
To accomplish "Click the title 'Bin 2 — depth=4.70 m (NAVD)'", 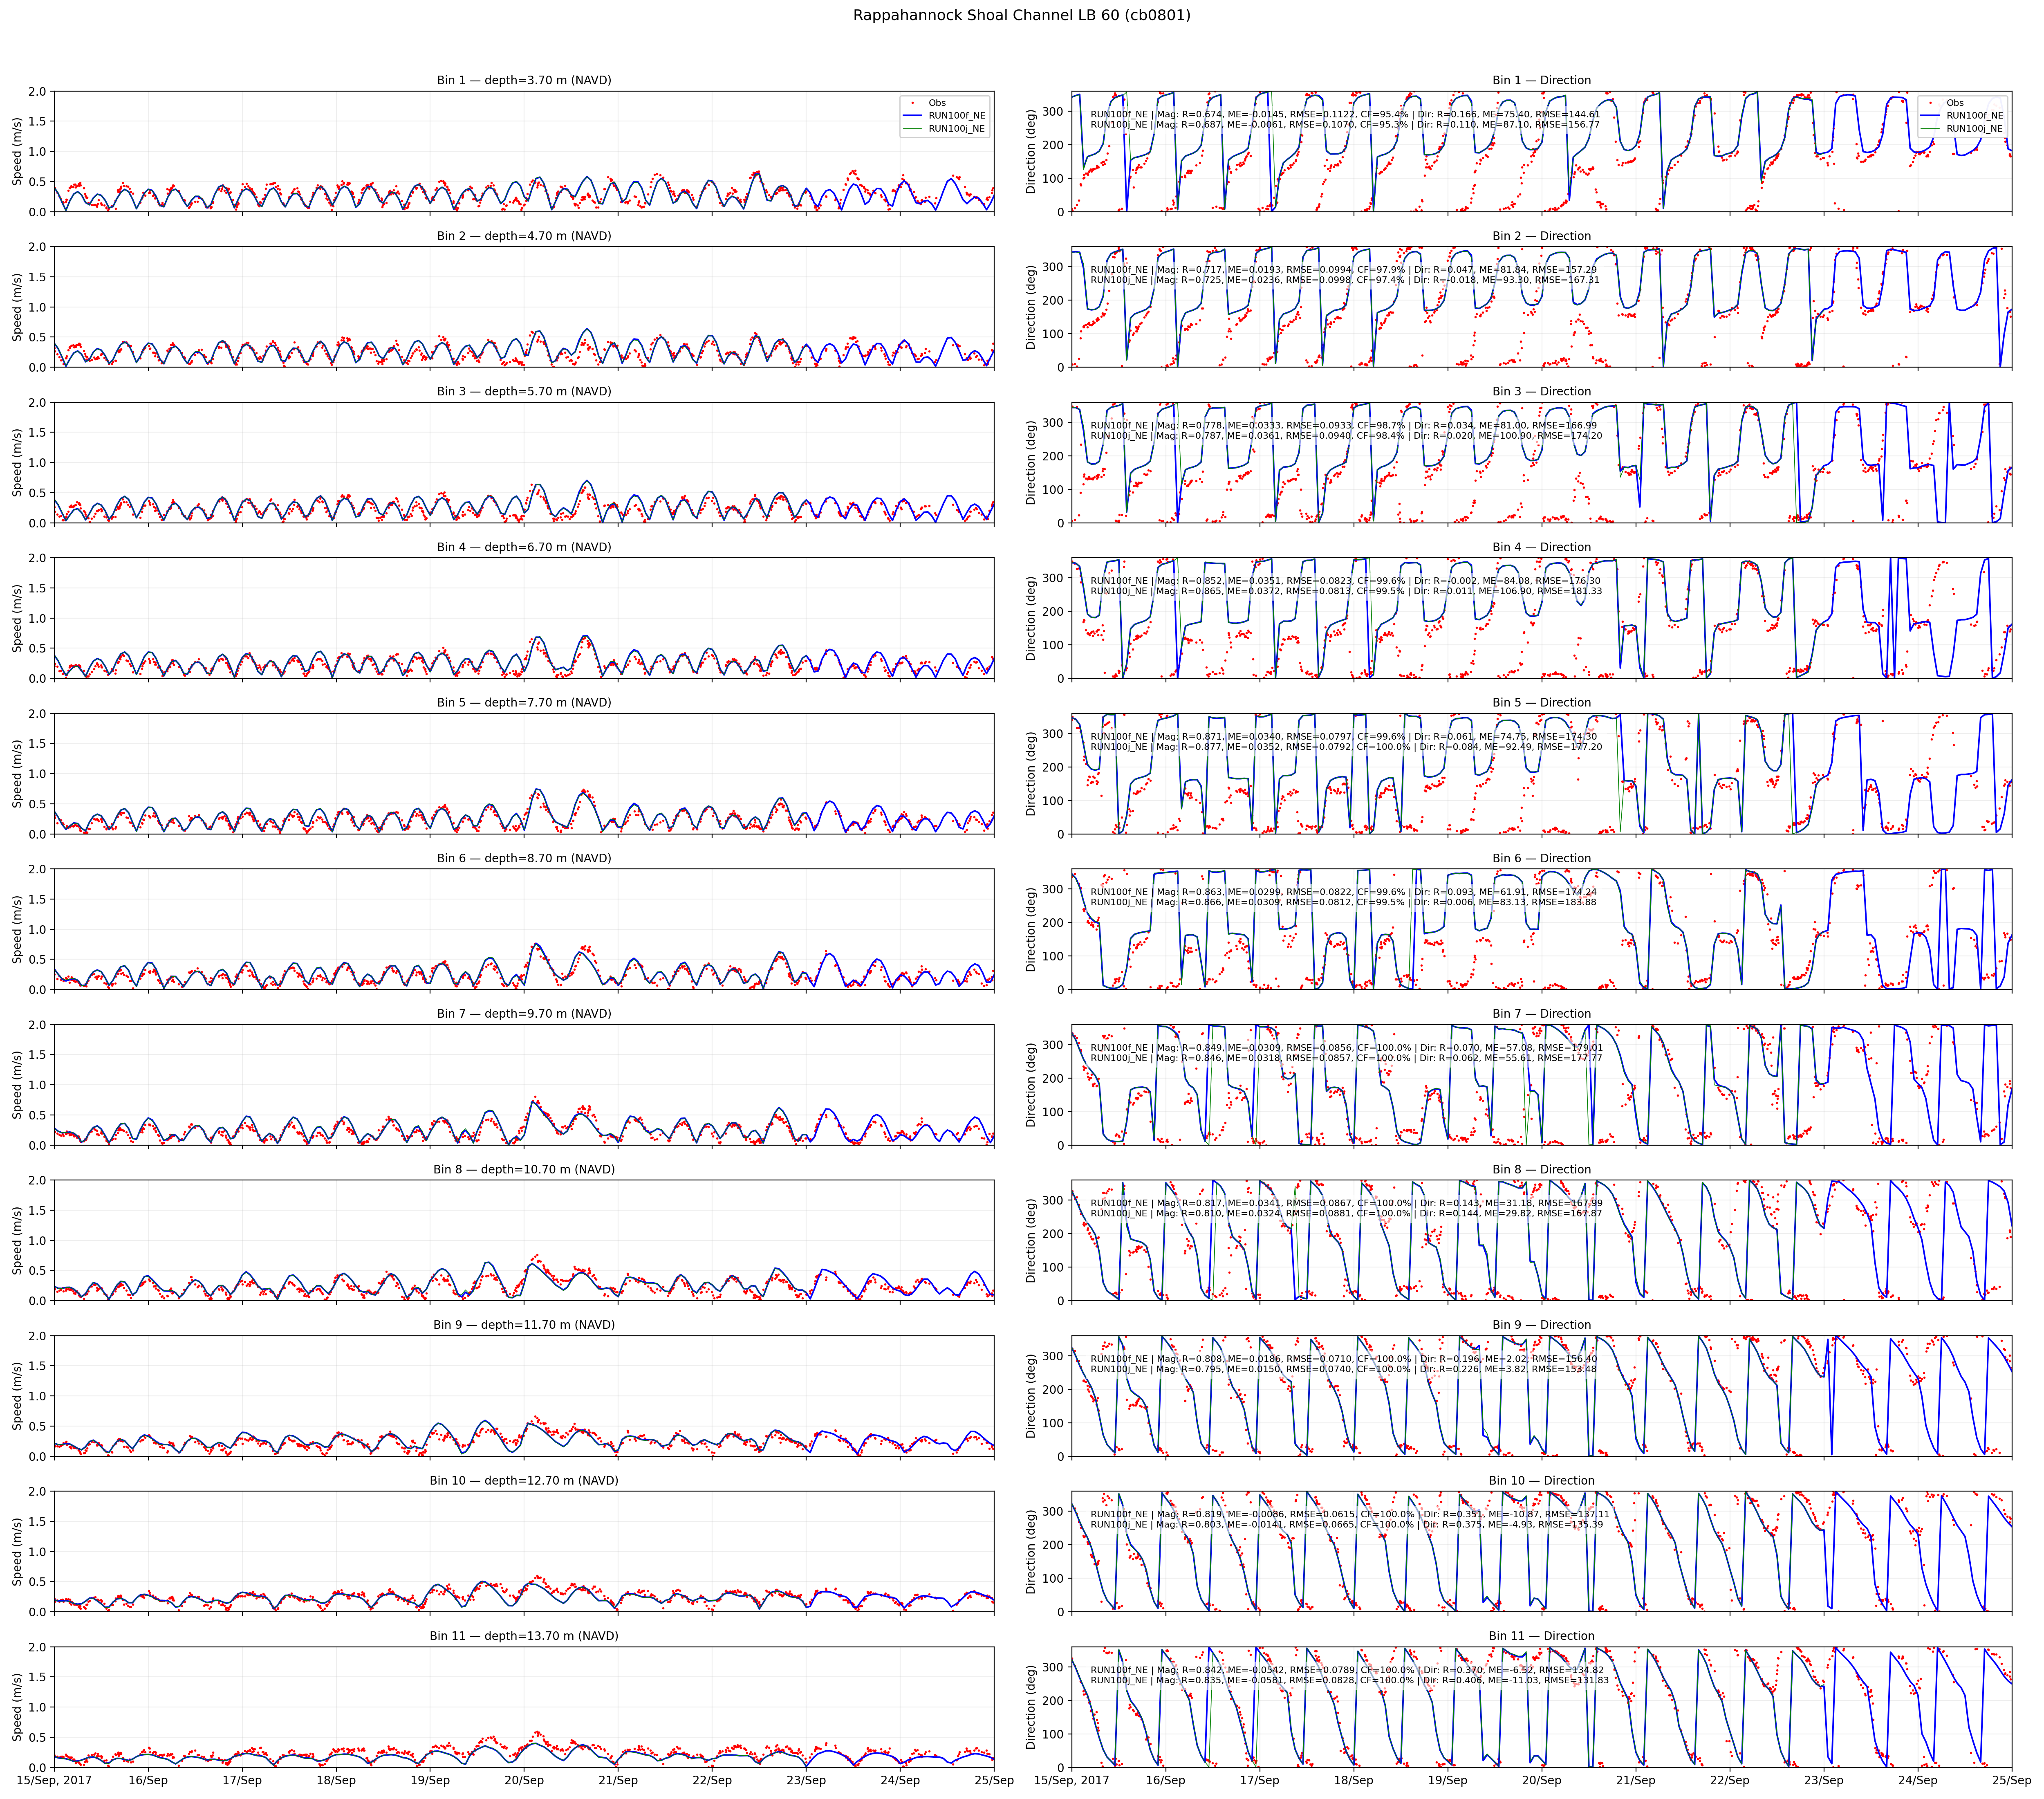I will tap(524, 236).
